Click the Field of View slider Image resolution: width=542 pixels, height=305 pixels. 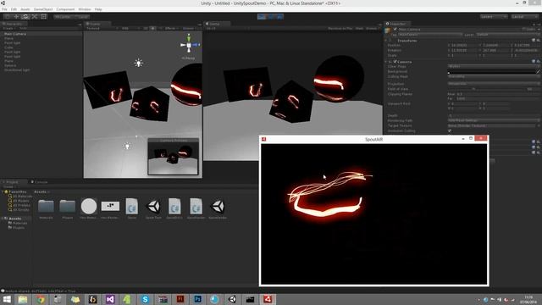point(485,89)
